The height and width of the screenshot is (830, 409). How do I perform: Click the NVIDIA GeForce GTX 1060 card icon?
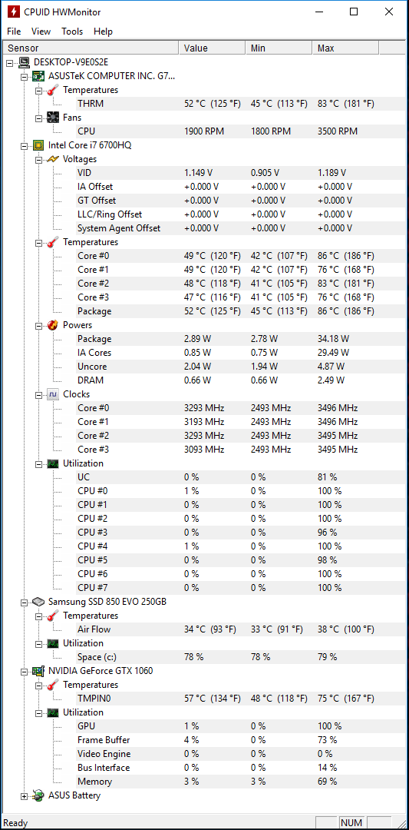(38, 671)
